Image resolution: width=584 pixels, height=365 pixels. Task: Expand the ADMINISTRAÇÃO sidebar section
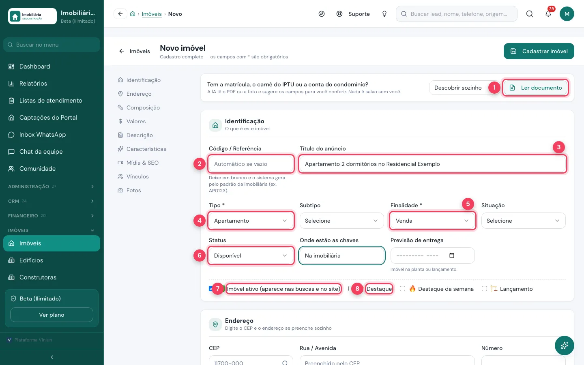52,187
